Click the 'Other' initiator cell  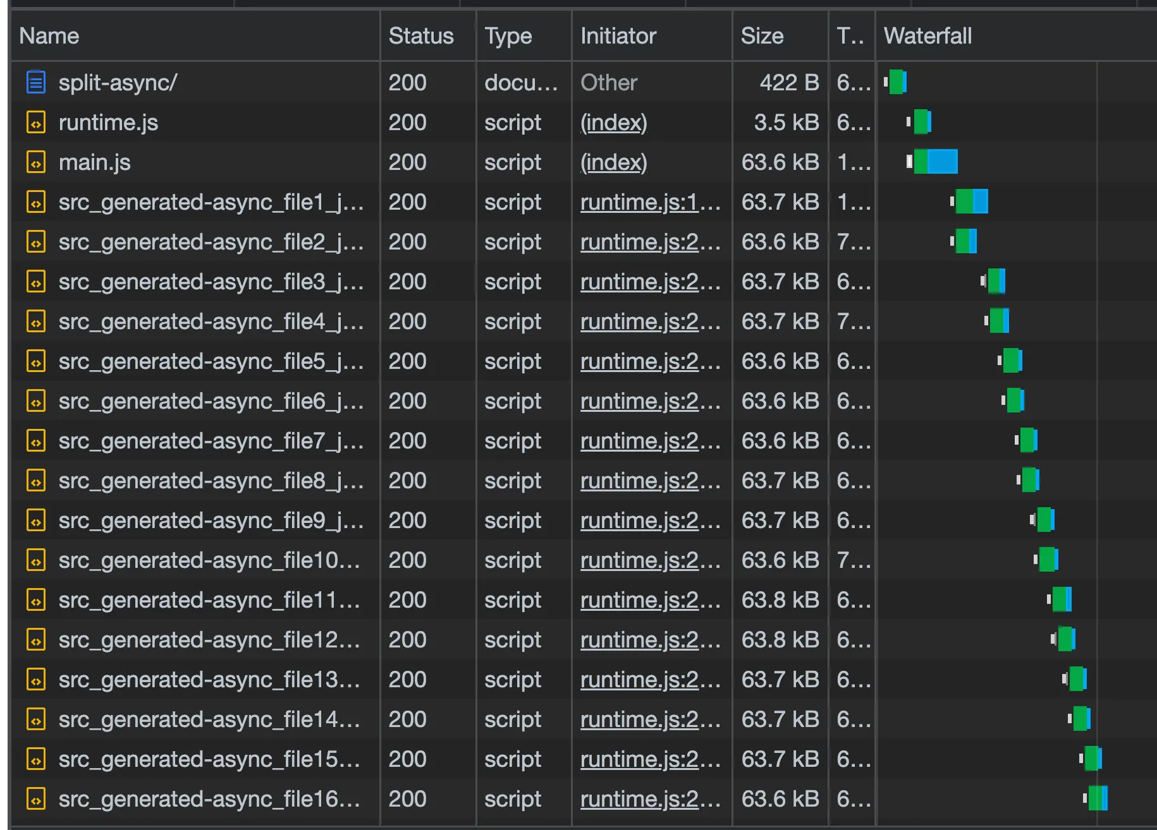coord(609,82)
